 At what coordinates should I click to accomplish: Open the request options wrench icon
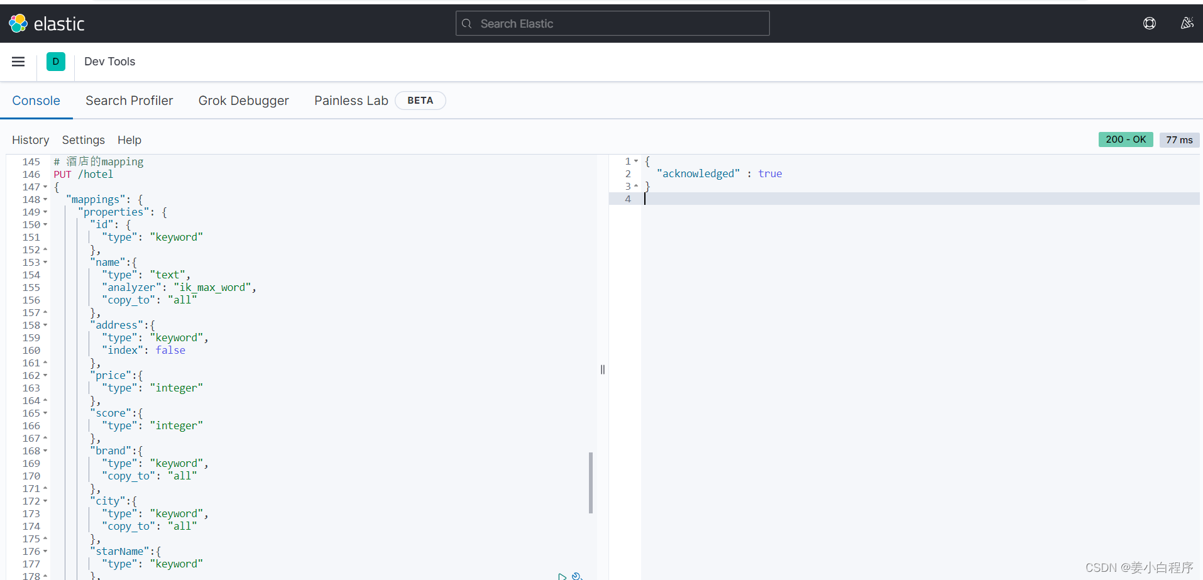pyautogui.click(x=578, y=576)
